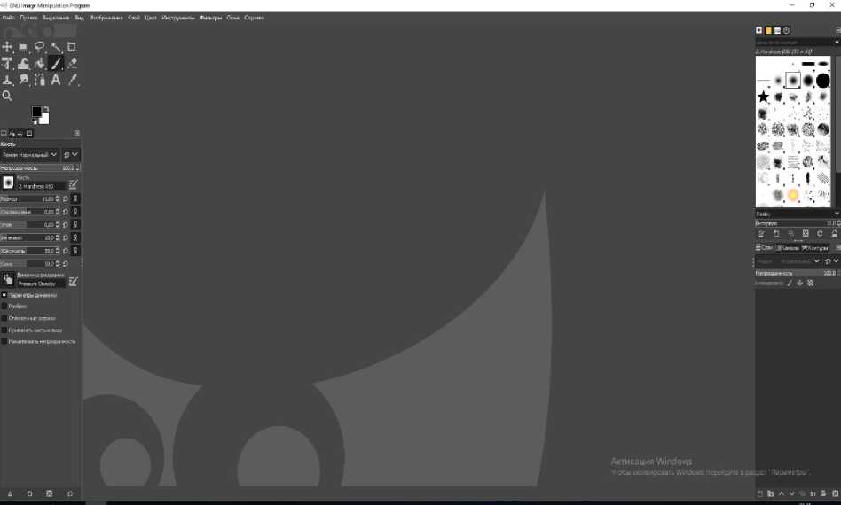Select the Eraser tool
The width and height of the screenshot is (841, 505).
[x=72, y=64]
